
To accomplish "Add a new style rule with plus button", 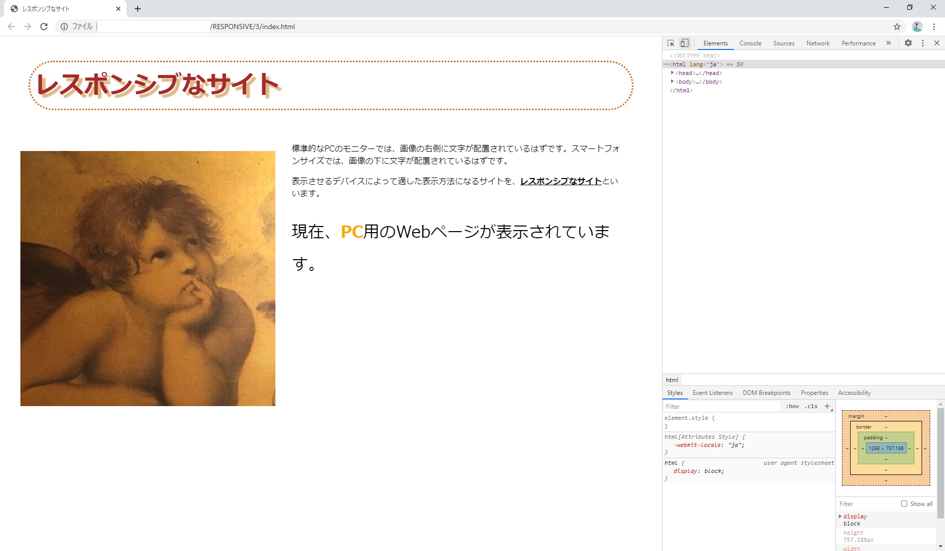I will click(x=827, y=406).
